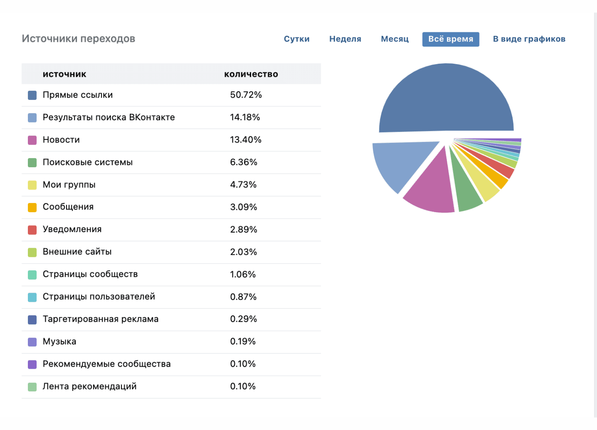Image resolution: width=597 pixels, height=430 pixels.
Task: Open the В виде графиков link
Action: [x=529, y=39]
